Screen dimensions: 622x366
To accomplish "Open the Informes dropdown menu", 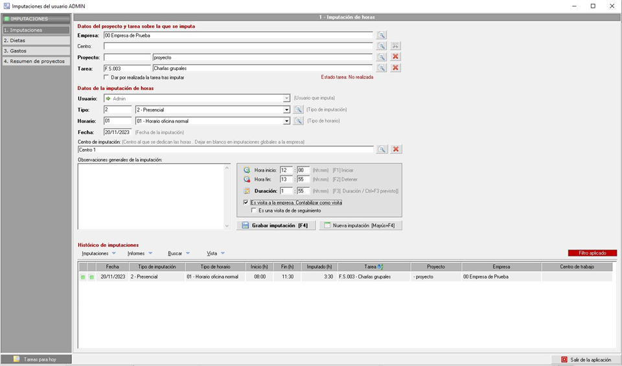I will point(139,253).
